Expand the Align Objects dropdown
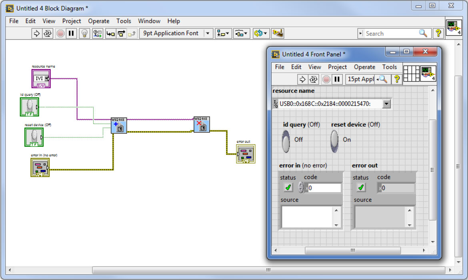Image resolution: width=468 pixels, height=280 pixels. (x=223, y=34)
